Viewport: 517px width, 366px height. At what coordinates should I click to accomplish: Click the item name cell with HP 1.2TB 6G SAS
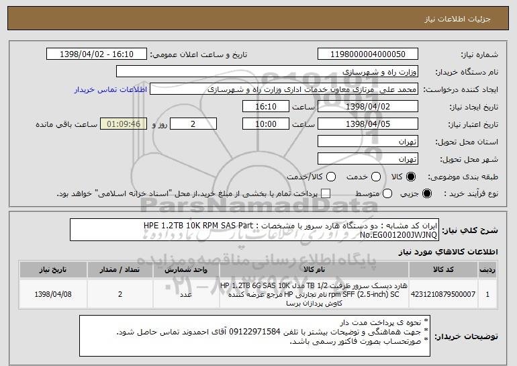(314, 294)
